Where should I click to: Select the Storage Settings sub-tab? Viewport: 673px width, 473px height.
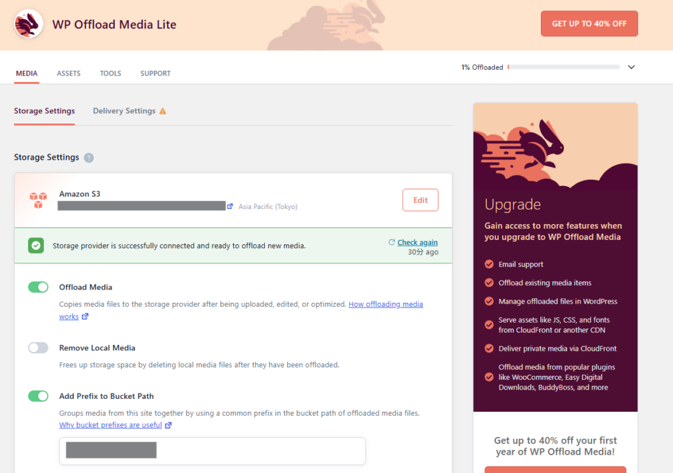pos(44,111)
